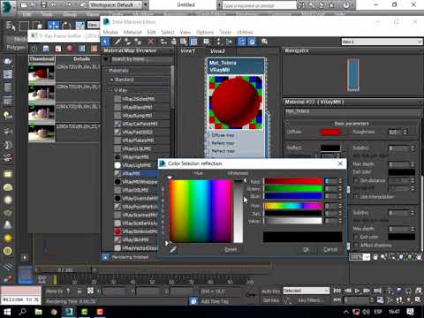Click the lock selection icon in status bar
The width and height of the screenshot is (424, 318).
[79, 291]
